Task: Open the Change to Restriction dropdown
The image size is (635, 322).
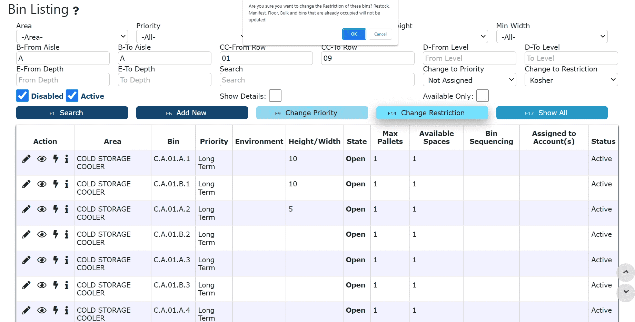Action: (571, 80)
